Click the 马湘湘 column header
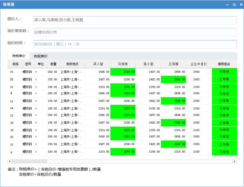 pyautogui.click(x=122, y=64)
